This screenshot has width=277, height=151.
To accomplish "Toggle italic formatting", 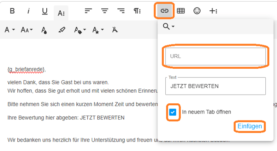I will 29,11.
